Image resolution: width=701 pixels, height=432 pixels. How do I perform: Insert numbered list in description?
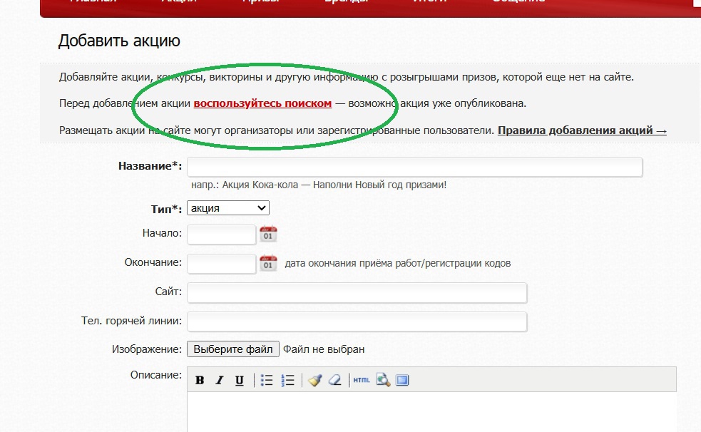tap(288, 381)
